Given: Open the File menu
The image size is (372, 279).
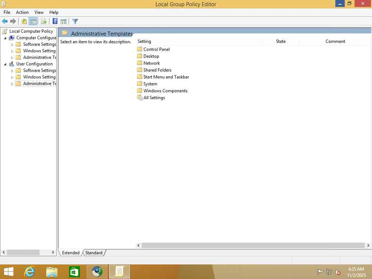Looking at the screenshot, I should pyautogui.click(x=7, y=12).
